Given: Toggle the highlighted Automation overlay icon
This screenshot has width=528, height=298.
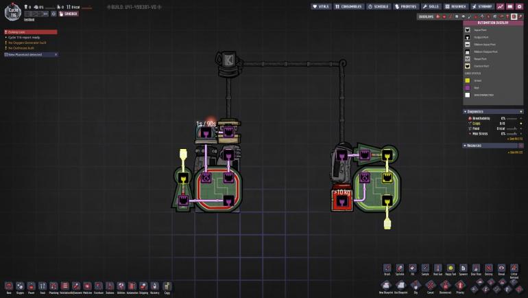Looking at the screenshot, I should tap(514, 16).
